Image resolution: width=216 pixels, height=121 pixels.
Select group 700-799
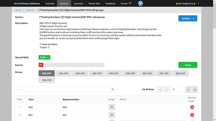pos(164,73)
